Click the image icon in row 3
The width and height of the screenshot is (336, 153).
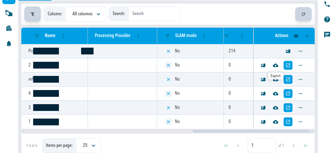(263, 108)
